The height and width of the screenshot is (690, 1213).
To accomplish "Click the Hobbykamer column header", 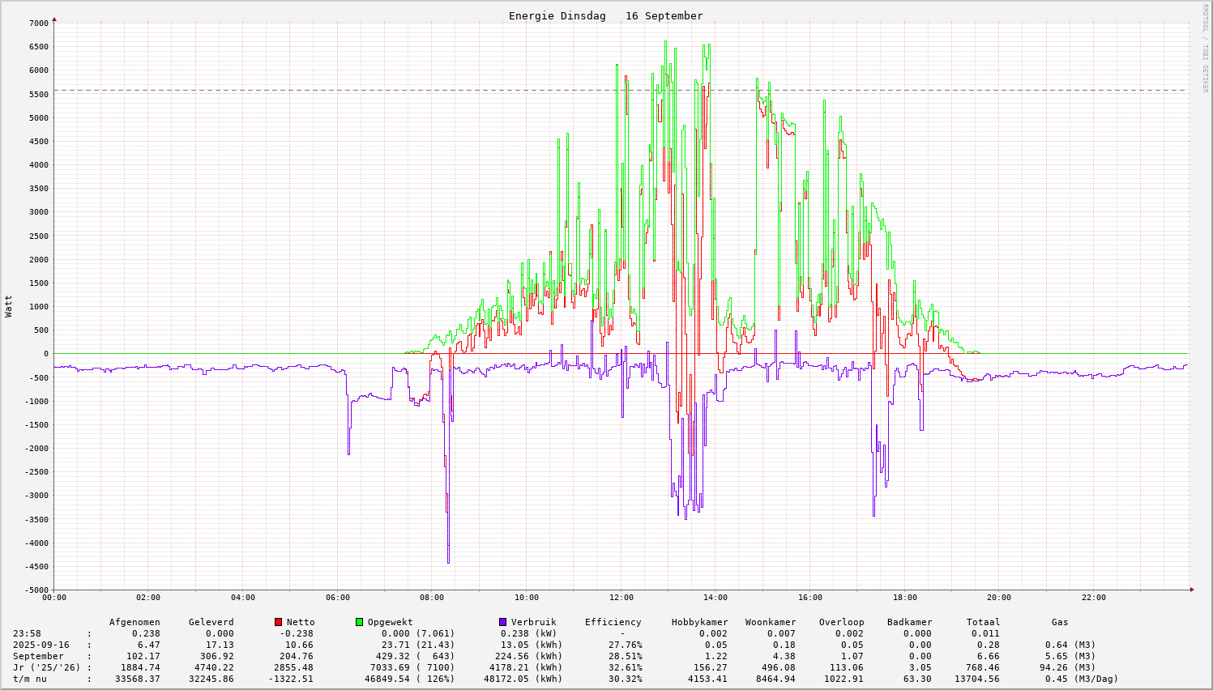I will click(x=699, y=622).
